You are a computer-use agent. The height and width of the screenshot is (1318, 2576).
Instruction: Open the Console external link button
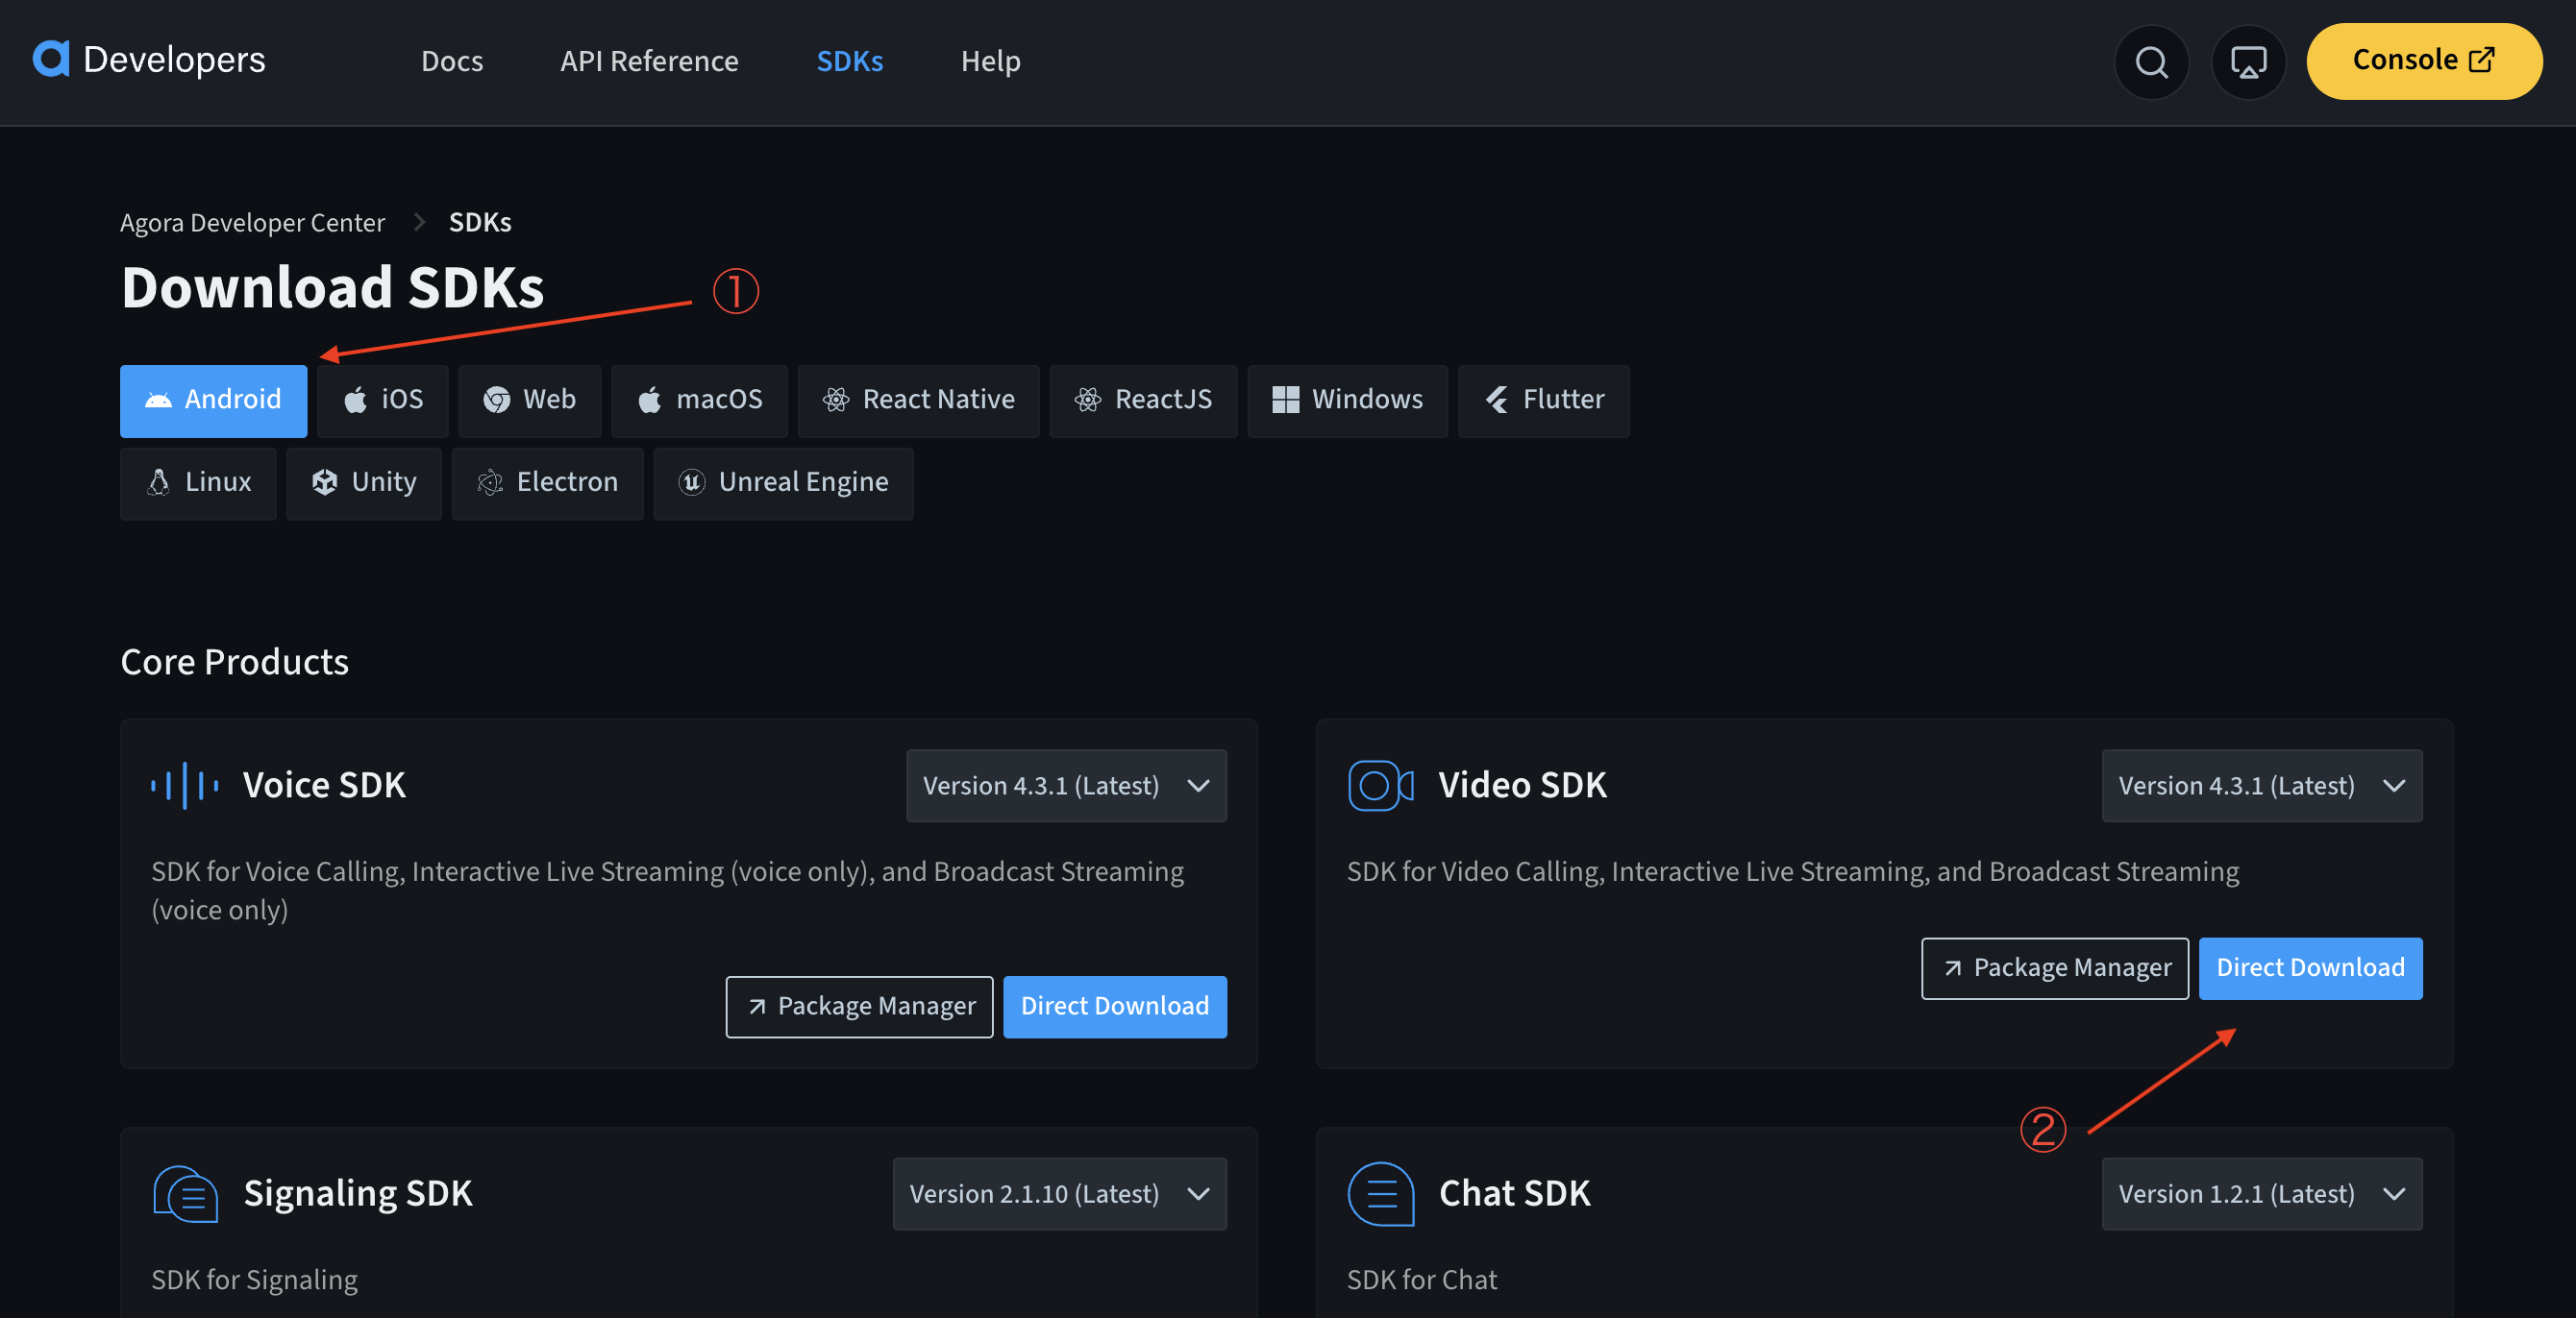coord(2423,61)
